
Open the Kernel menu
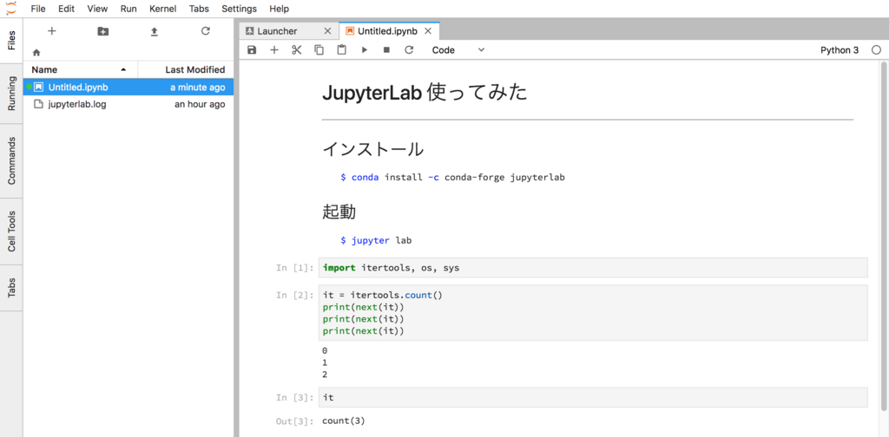(x=162, y=9)
